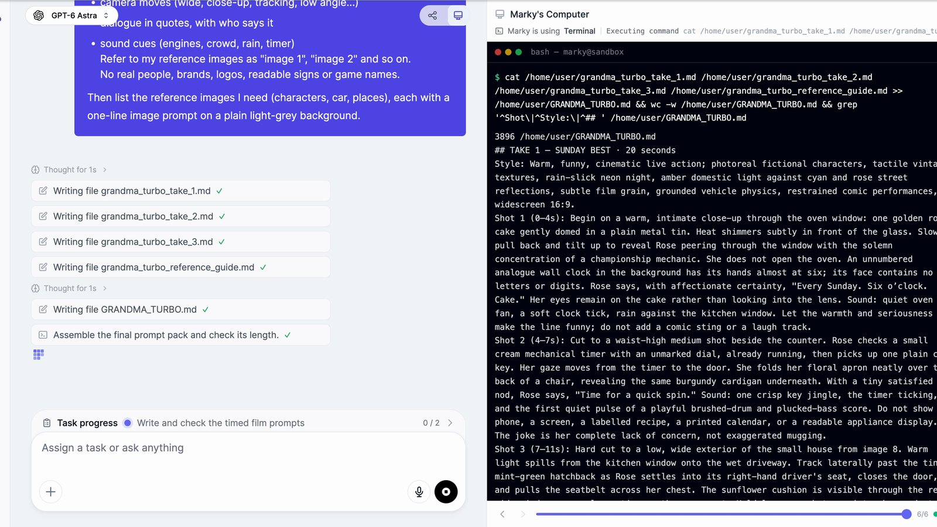Click the Task progress clipboard icon

click(47, 423)
